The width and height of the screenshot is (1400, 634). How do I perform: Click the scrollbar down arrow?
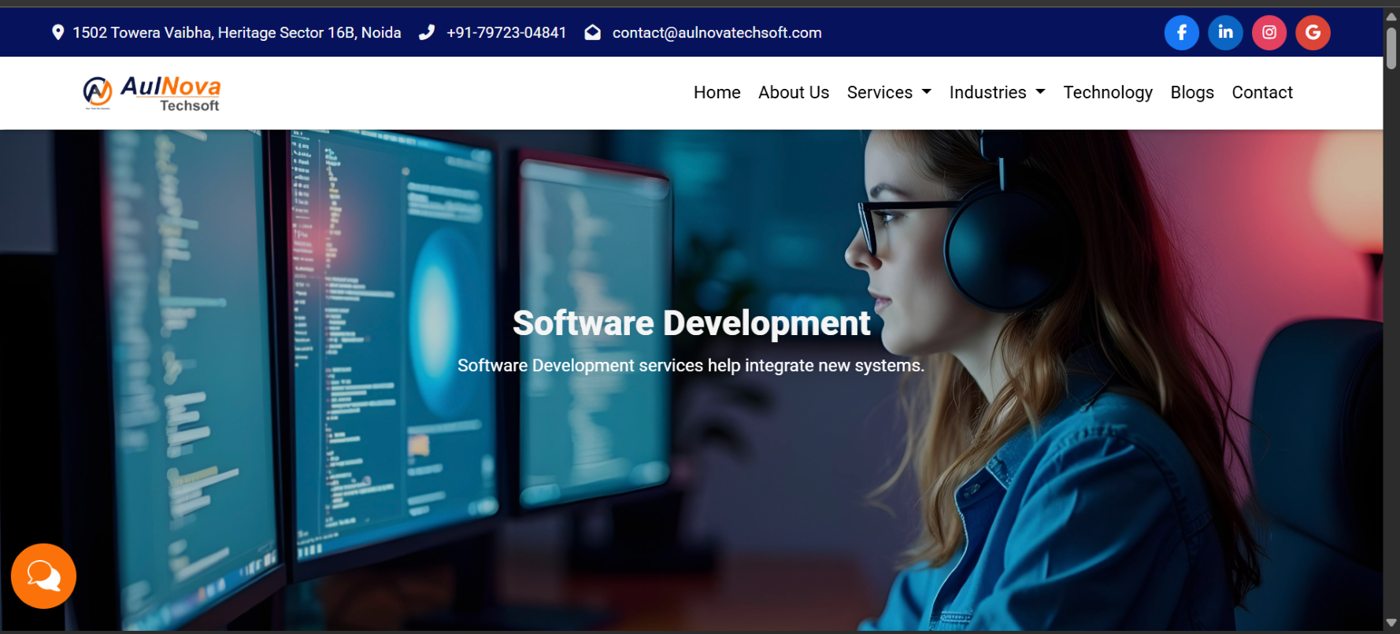click(1391, 623)
